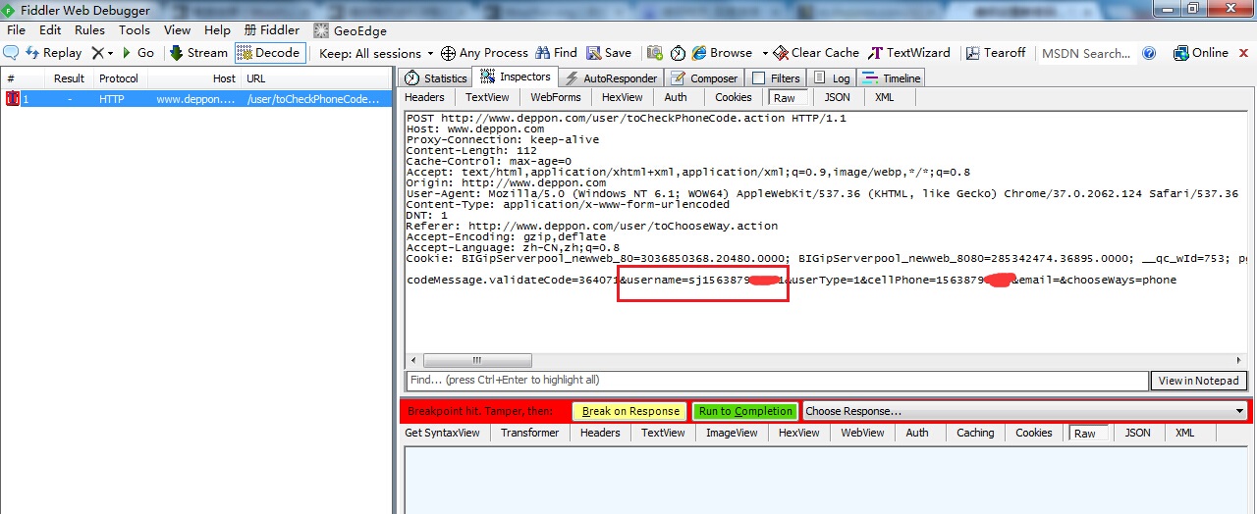The width and height of the screenshot is (1257, 514).
Task: Open the Choose Response dropdown
Action: click(x=1025, y=411)
